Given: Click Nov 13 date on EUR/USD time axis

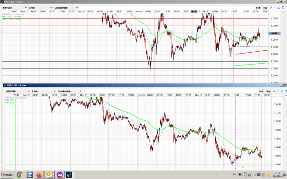Looking at the screenshot, I should click(x=82, y=11).
